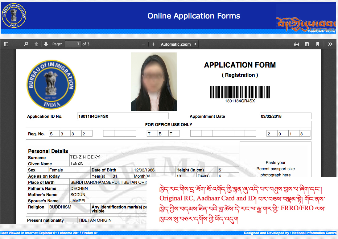Click the page number input field
Viewport: 338px width, 239px height.
(73, 44)
